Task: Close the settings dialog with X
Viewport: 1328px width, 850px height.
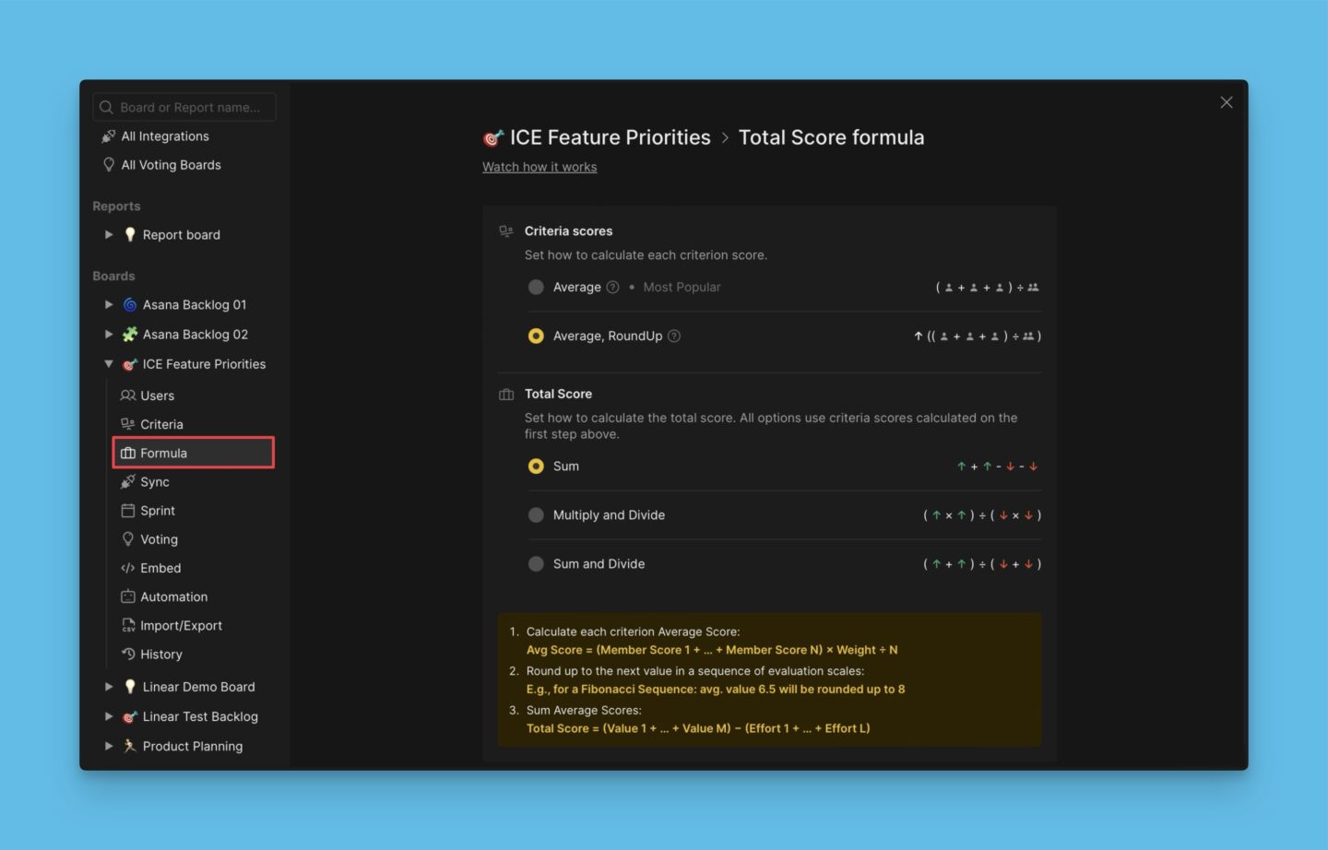Action: pyautogui.click(x=1226, y=102)
